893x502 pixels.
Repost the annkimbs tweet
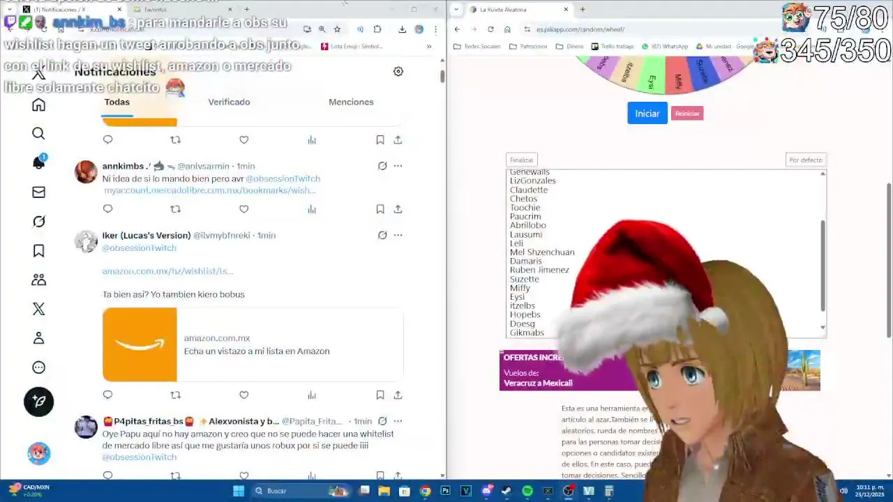[x=175, y=208]
